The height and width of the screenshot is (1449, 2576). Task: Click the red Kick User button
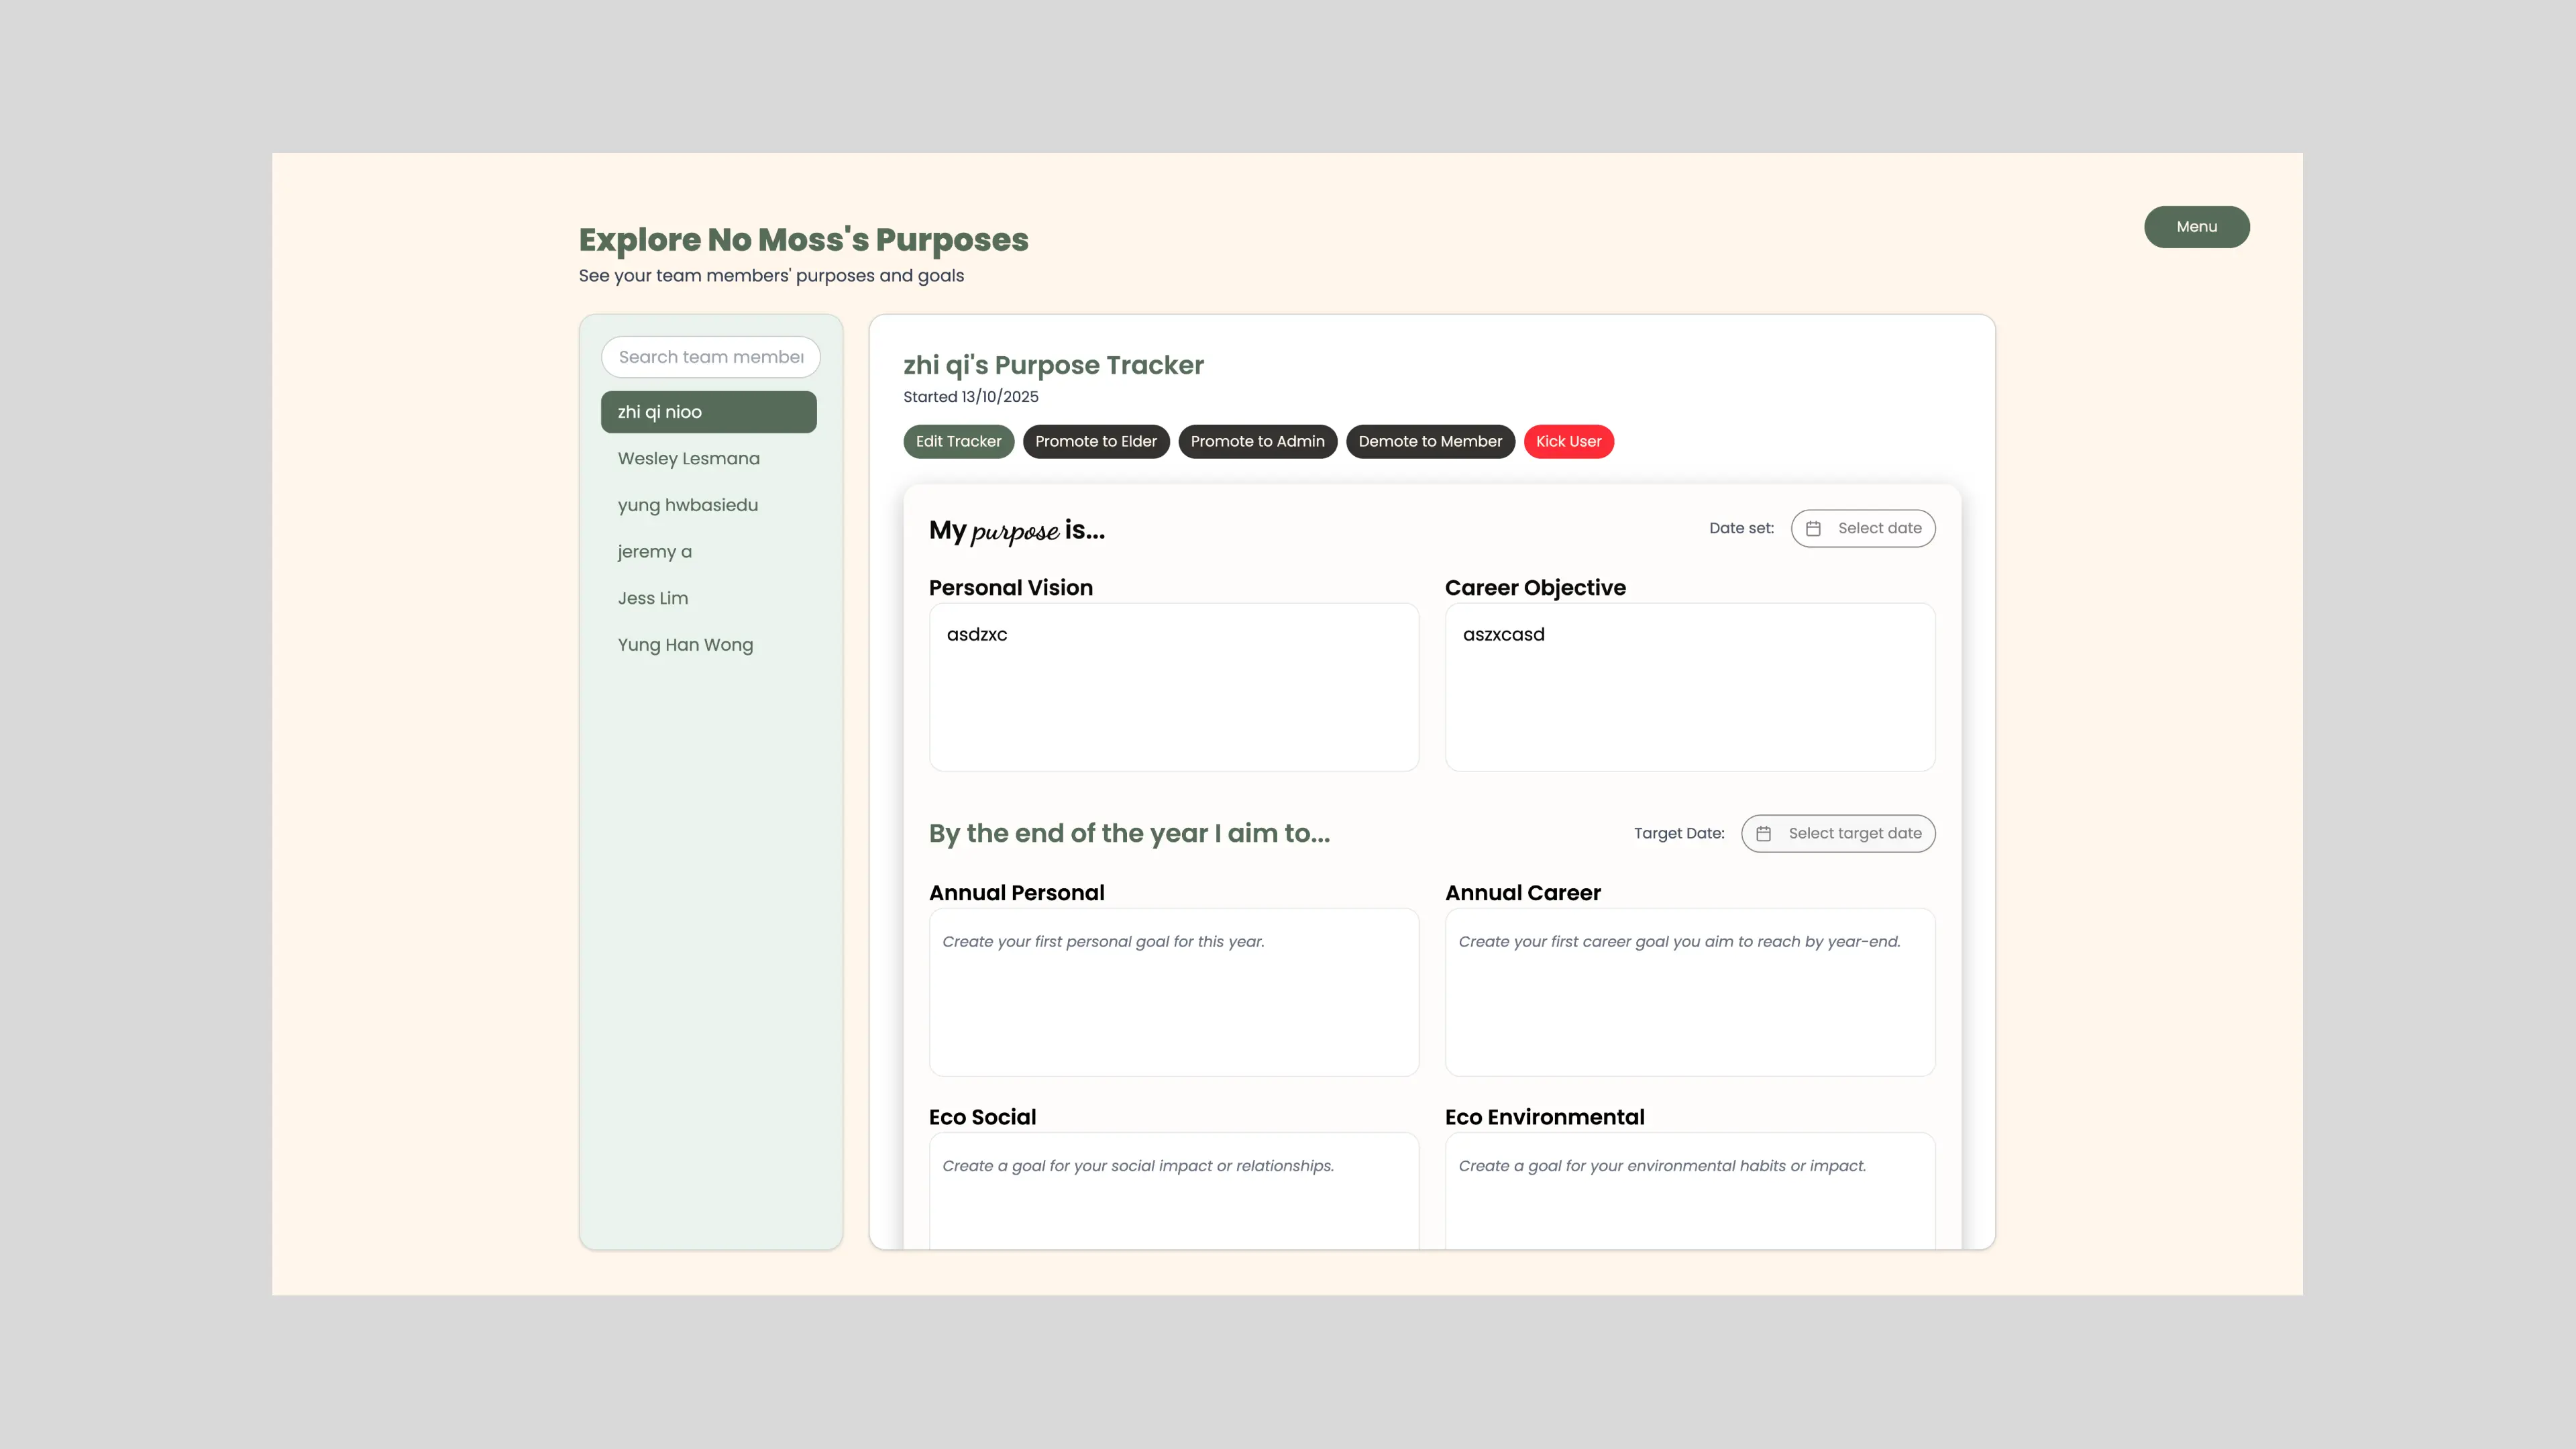point(1568,441)
